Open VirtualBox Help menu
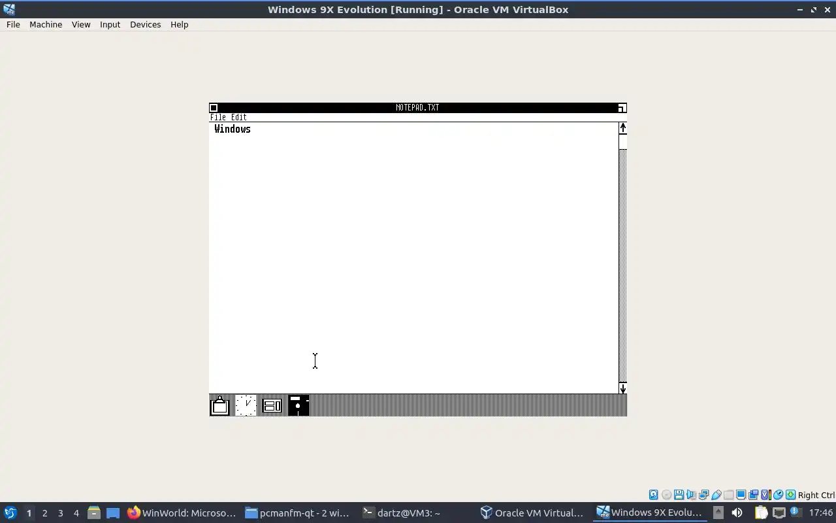Screen dimensions: 836x523 (x=179, y=24)
